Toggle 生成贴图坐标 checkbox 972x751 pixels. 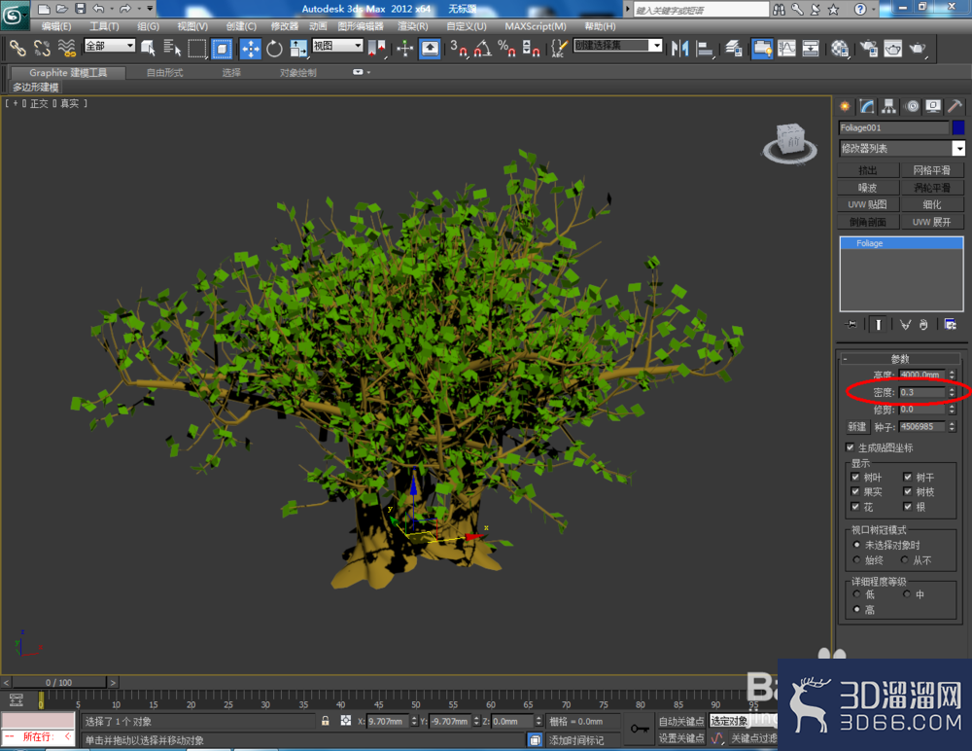[x=850, y=447]
